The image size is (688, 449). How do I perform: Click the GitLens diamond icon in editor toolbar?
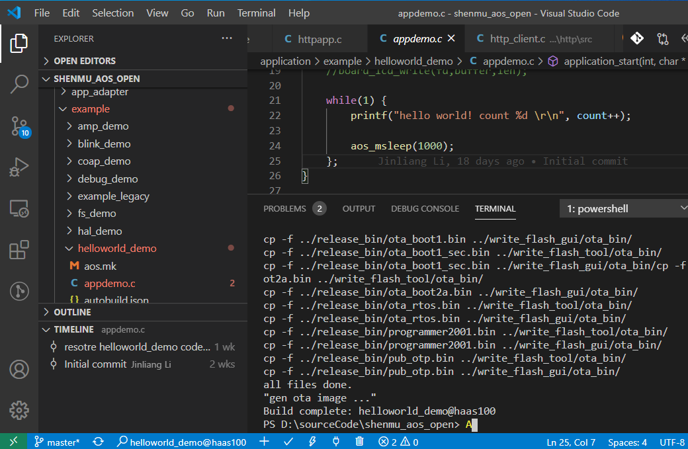(636, 38)
